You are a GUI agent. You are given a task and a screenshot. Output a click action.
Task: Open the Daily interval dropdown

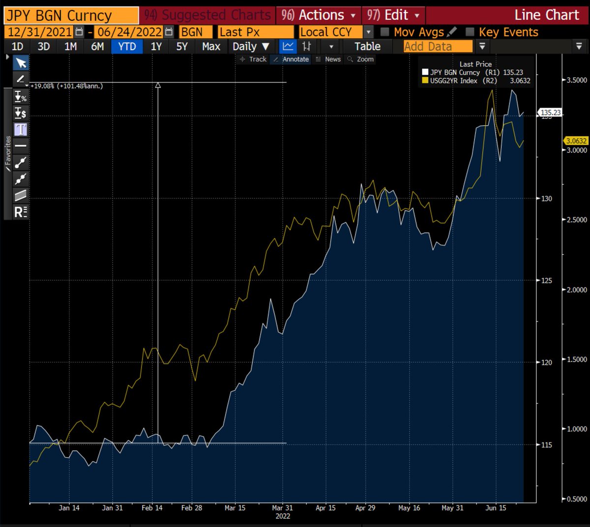251,46
